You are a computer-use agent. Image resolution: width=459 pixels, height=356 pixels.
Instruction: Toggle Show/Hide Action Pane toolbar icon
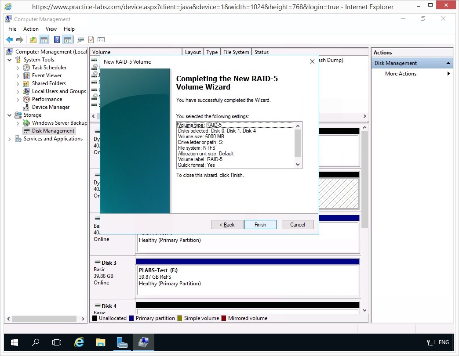[x=67, y=40]
